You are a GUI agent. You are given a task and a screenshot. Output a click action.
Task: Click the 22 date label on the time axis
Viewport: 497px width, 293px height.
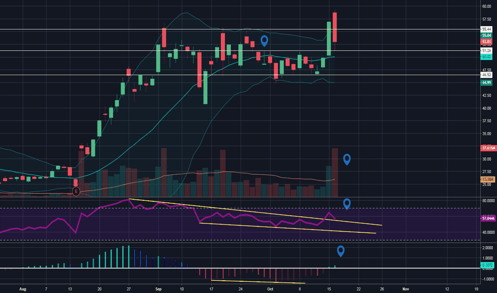coord(358,289)
